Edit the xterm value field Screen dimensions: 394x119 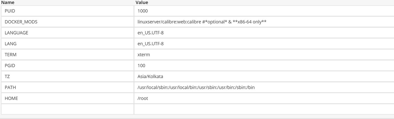(264, 55)
